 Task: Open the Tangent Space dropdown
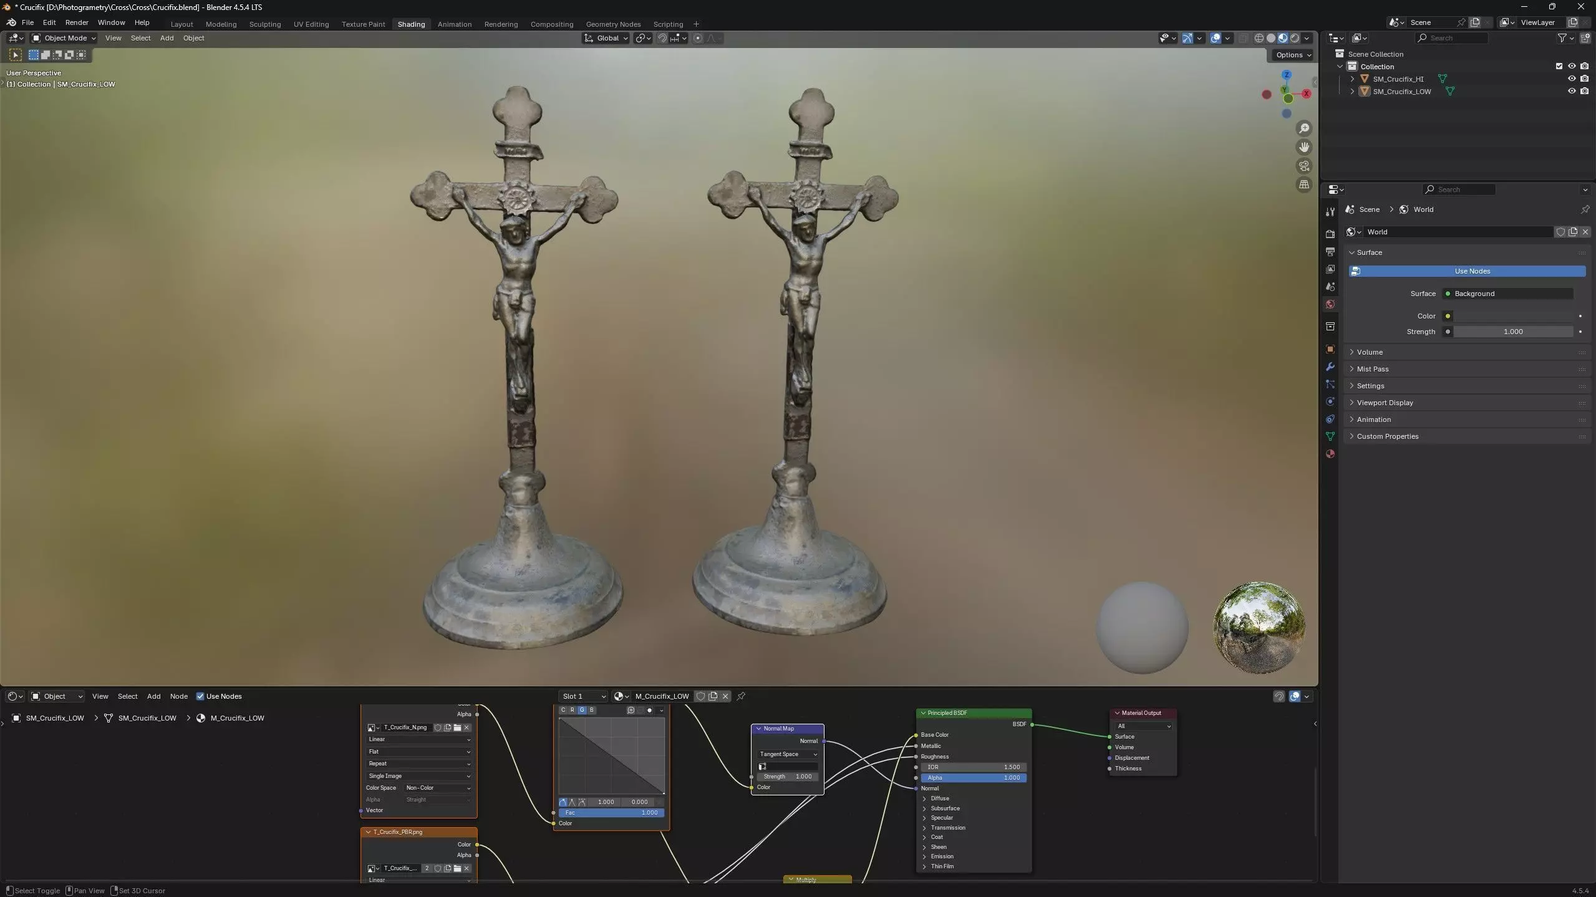[x=788, y=754]
